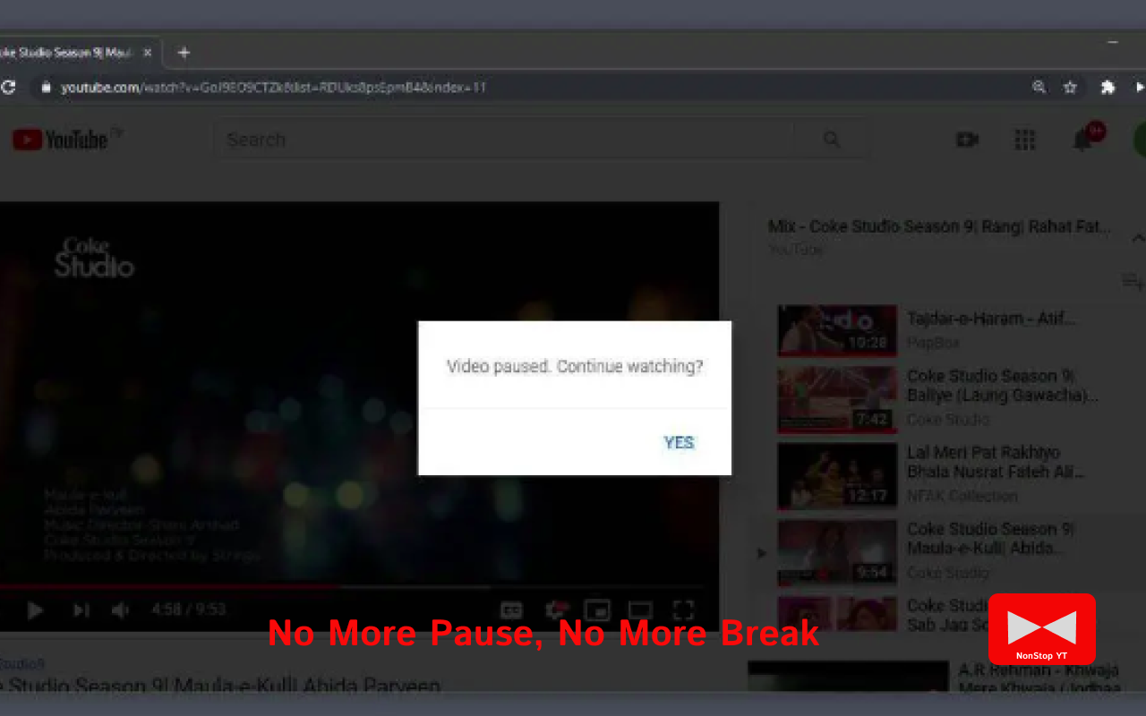Open a new browser tab with plus button
Image resolution: width=1146 pixels, height=716 pixels.
[184, 52]
